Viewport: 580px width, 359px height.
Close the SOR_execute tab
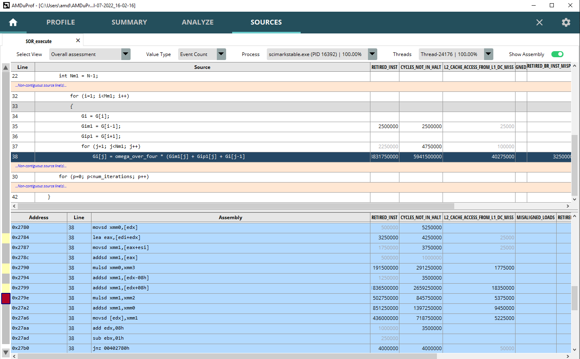click(77, 40)
